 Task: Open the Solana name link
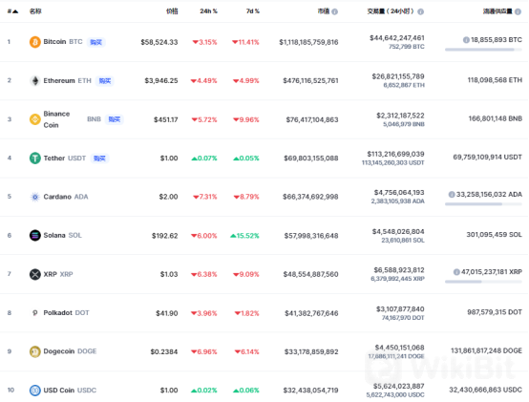[x=54, y=236]
